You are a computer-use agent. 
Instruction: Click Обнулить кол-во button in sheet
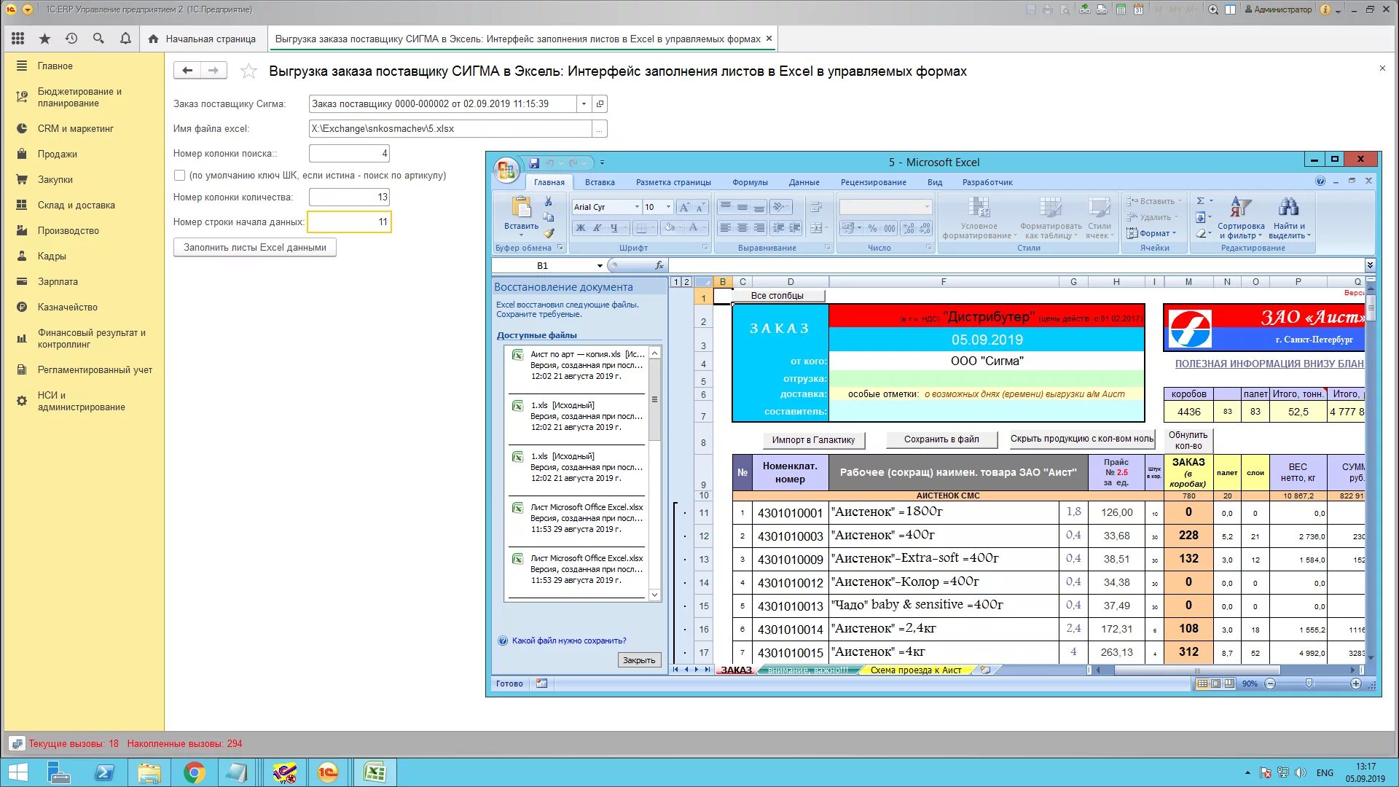pos(1188,440)
